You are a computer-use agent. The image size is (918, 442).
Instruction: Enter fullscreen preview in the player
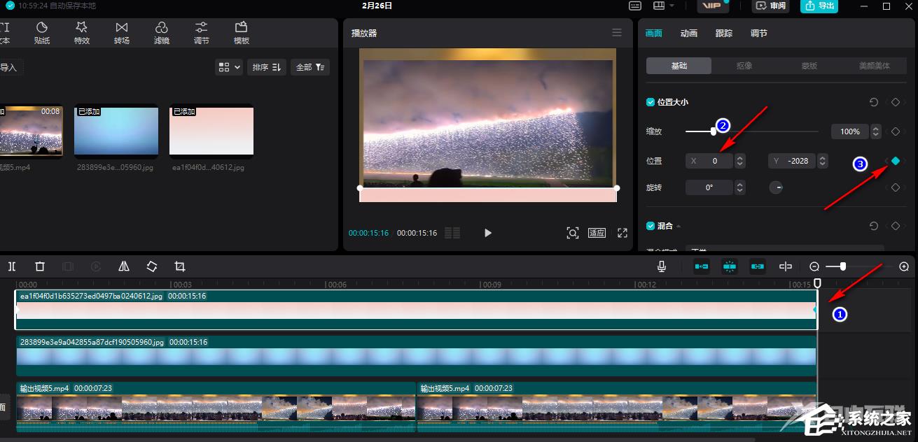pos(623,233)
